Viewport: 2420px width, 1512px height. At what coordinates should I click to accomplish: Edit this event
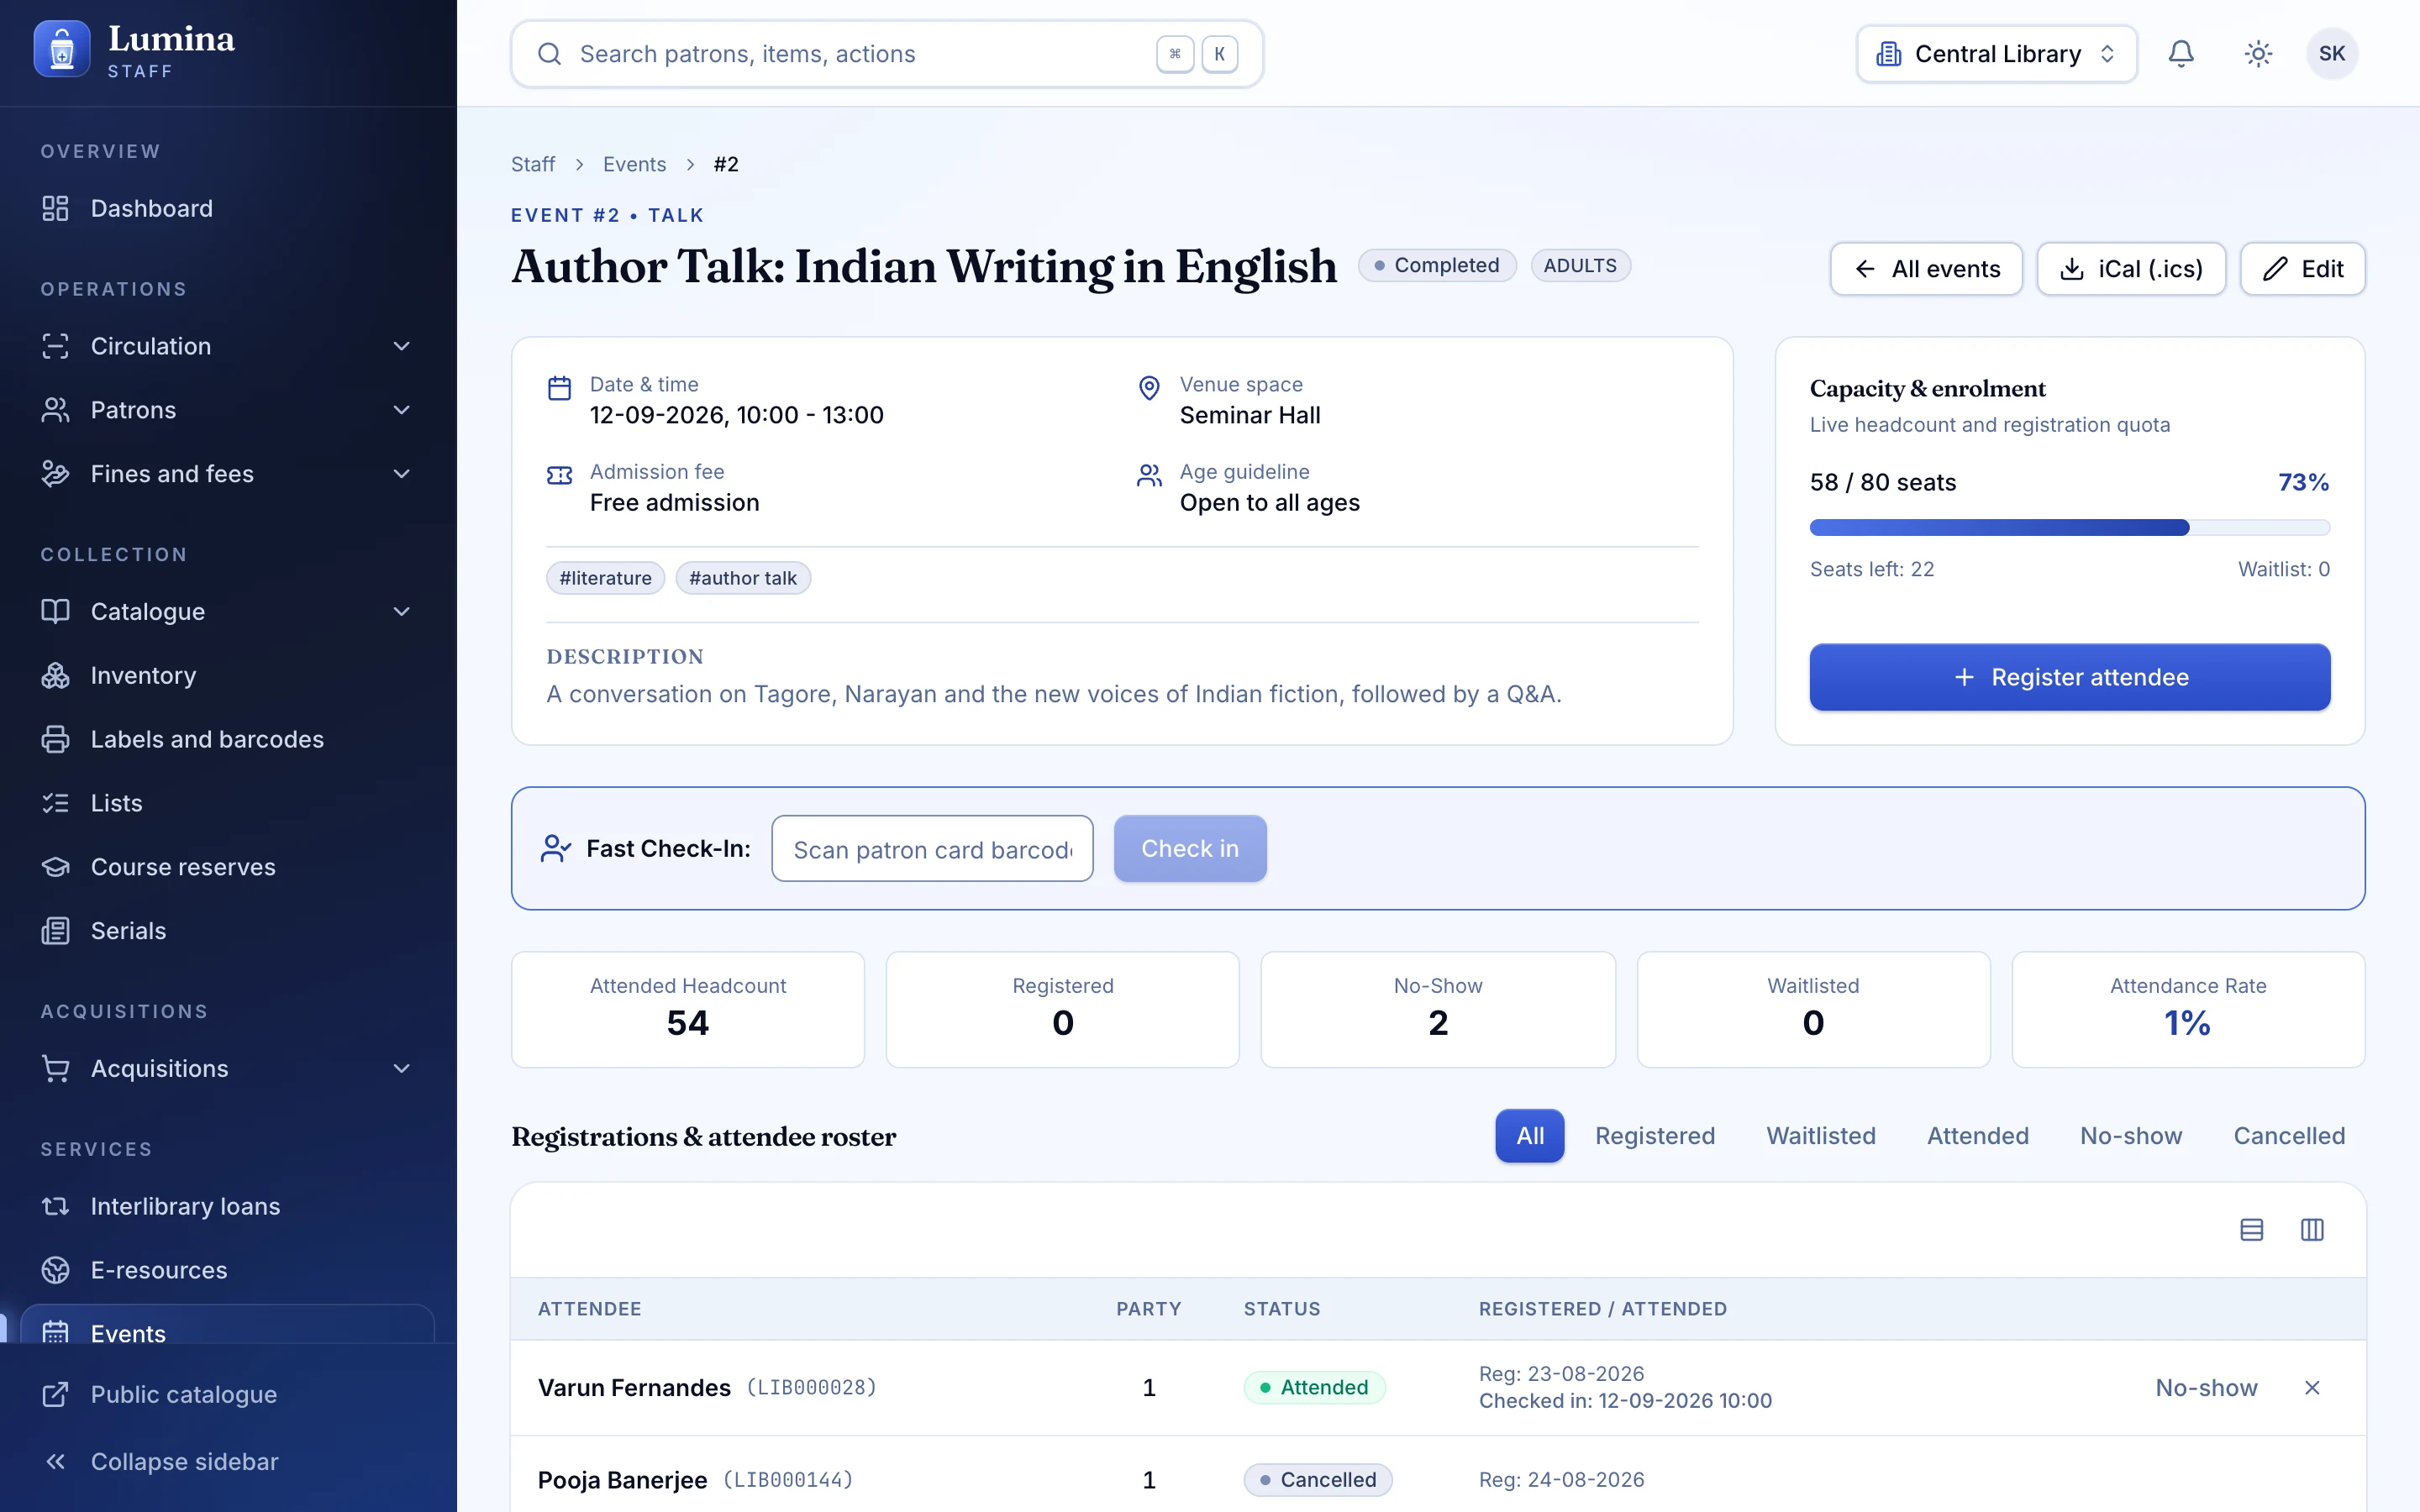2303,269
